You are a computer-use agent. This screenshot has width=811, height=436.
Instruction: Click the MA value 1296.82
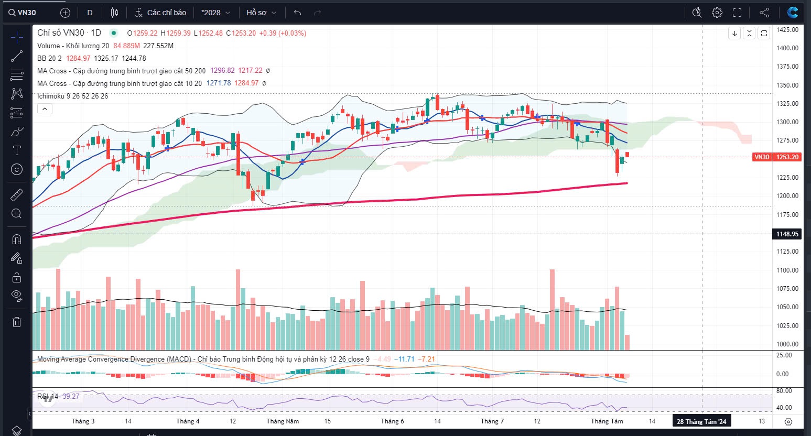222,71
